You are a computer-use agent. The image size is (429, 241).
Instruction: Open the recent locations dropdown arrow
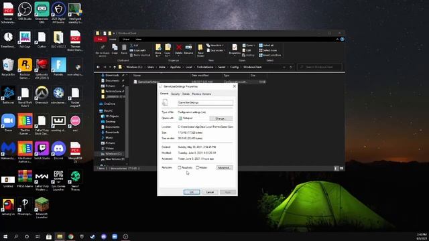click(x=110, y=67)
